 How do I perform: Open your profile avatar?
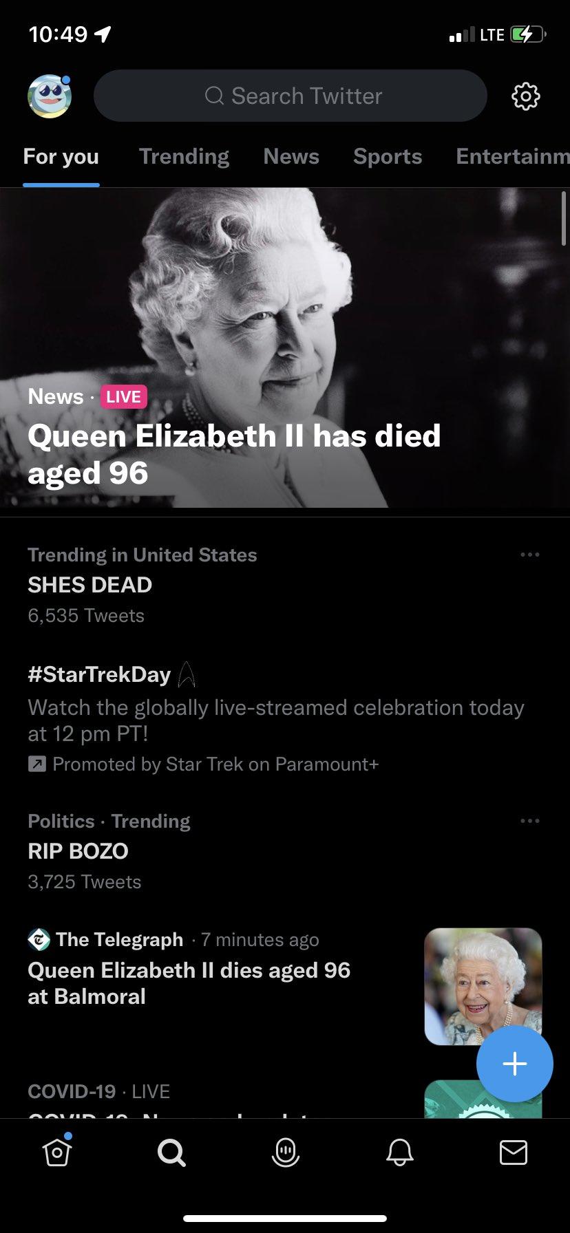pos(49,96)
